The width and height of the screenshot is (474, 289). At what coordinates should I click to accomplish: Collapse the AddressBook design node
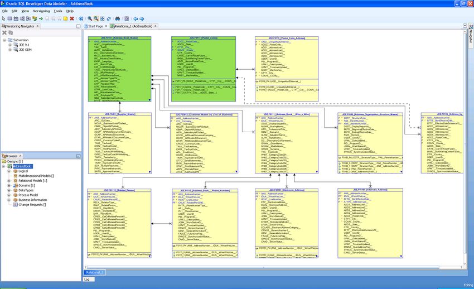tap(4, 166)
